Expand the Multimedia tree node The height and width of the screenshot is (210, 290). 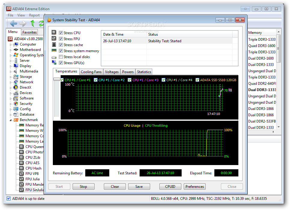(11, 71)
